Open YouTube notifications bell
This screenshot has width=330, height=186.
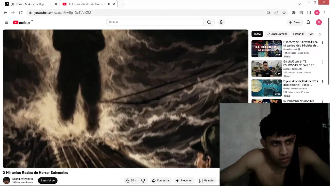pyautogui.click(x=308, y=22)
